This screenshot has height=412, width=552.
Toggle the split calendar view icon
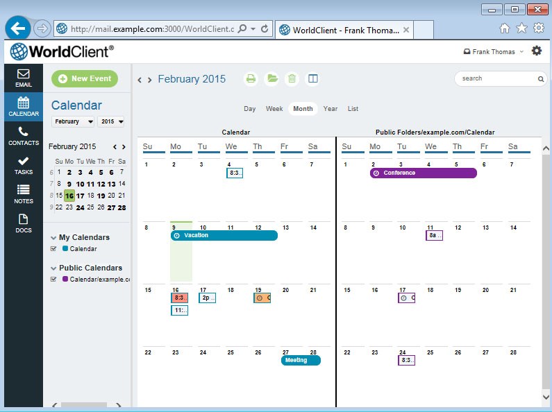pos(312,78)
